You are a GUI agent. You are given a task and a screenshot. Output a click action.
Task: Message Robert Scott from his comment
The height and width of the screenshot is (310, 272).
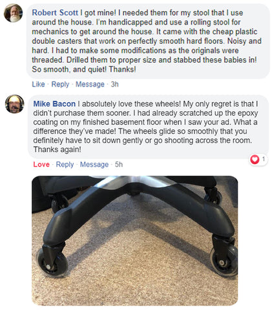90,84
